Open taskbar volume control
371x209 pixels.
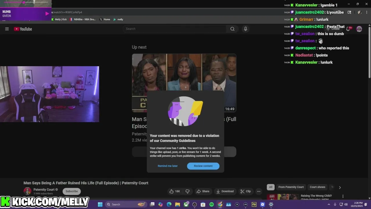point(346,204)
